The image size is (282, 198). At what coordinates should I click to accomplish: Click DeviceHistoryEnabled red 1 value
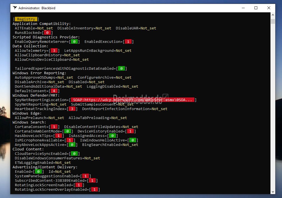(130, 131)
